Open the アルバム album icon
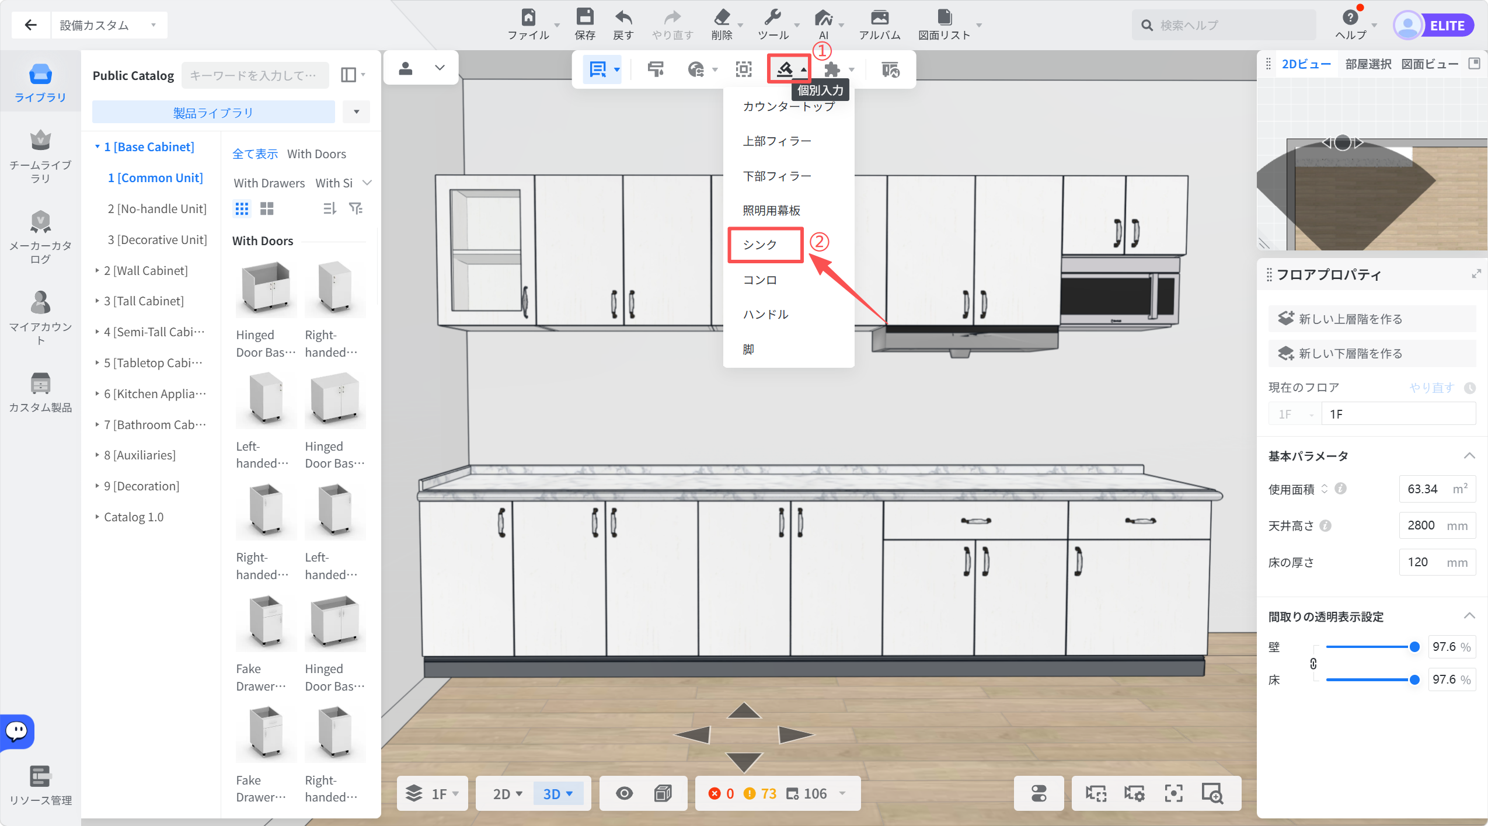Viewport: 1488px width, 826px height. (880, 18)
